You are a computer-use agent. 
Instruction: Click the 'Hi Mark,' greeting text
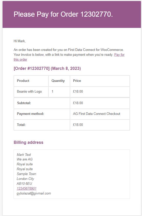[19, 41]
